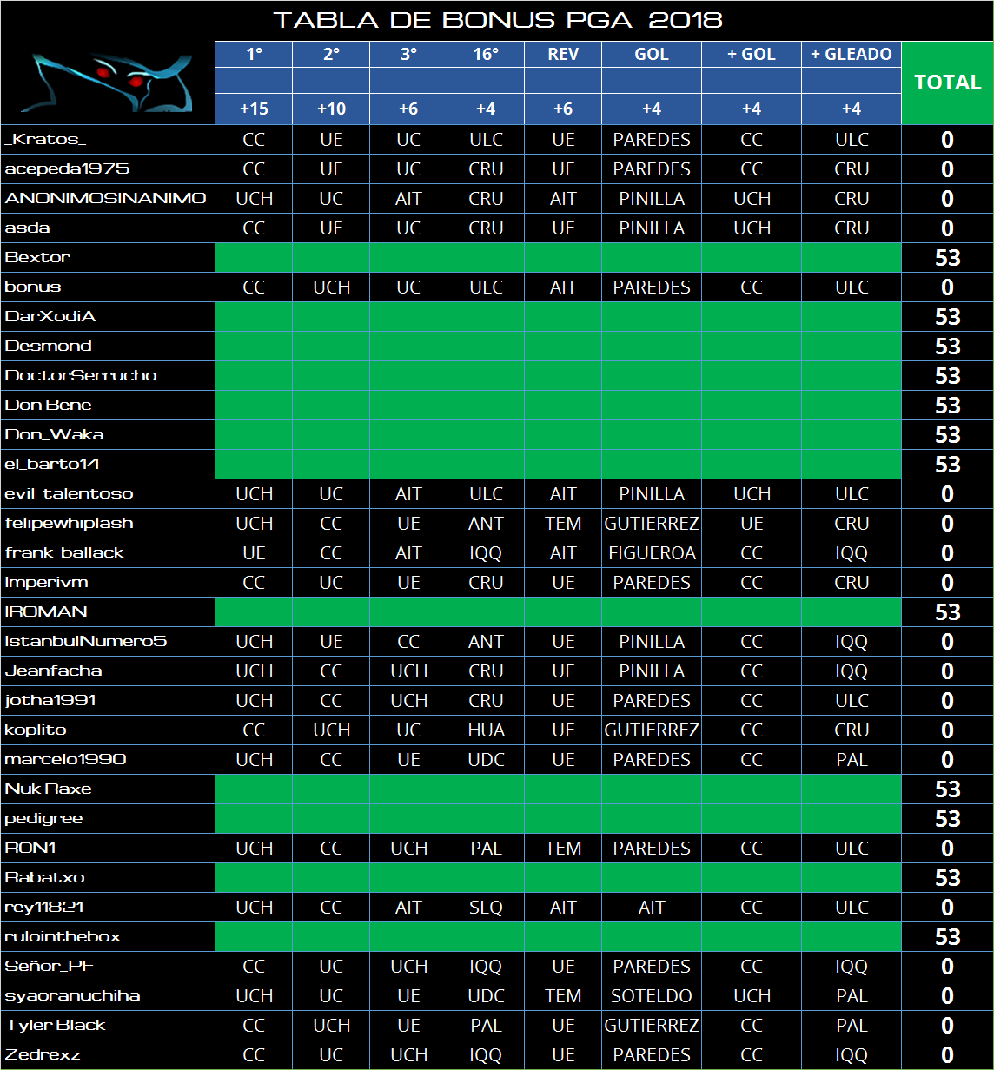Screen dimensions: 994x1070
Task: Click Rabatxo's total of 53
Action: click(947, 878)
